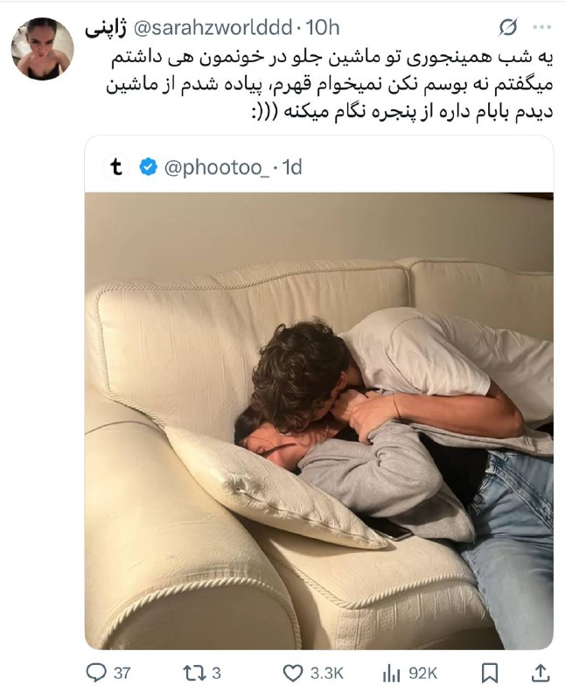Click the 1d timestamp of quoted post

[x=292, y=167]
